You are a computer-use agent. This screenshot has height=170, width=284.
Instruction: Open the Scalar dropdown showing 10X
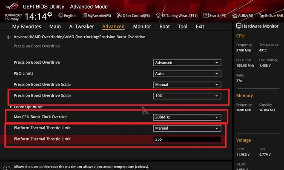coord(187,96)
